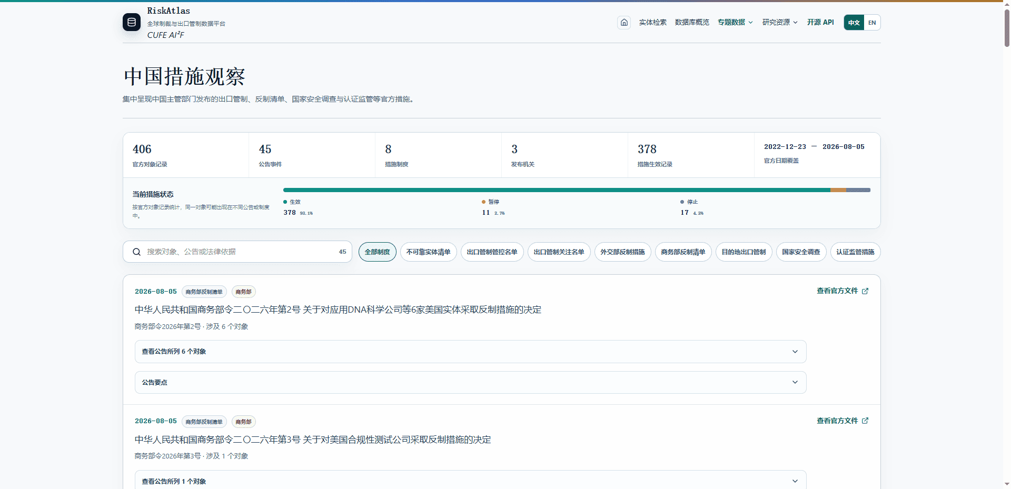Open the external link icon for 第3号 announcement

(865, 421)
